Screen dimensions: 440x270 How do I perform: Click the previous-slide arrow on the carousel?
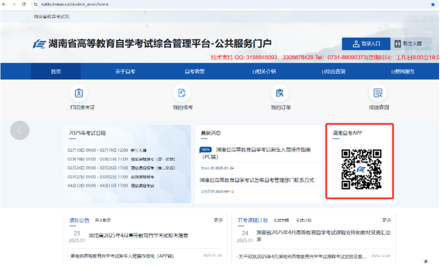19,130
